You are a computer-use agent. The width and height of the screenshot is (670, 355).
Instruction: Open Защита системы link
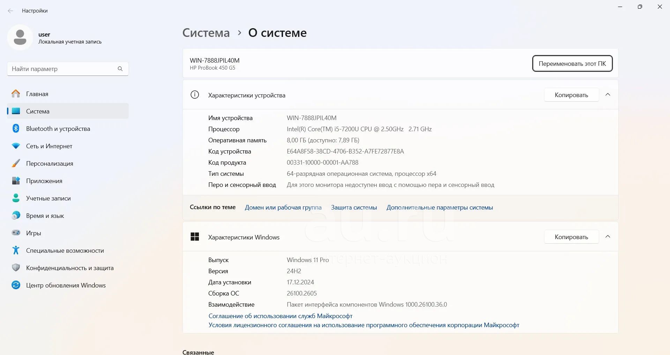point(354,207)
